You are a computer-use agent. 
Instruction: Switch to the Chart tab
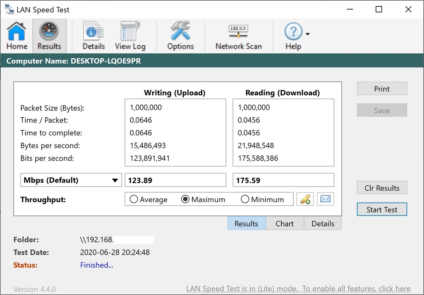pos(284,224)
